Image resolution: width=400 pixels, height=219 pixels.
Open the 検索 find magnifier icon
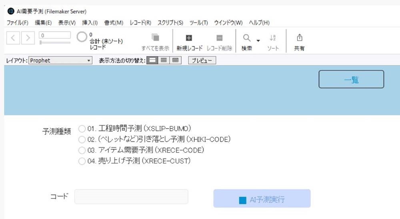[247, 38]
